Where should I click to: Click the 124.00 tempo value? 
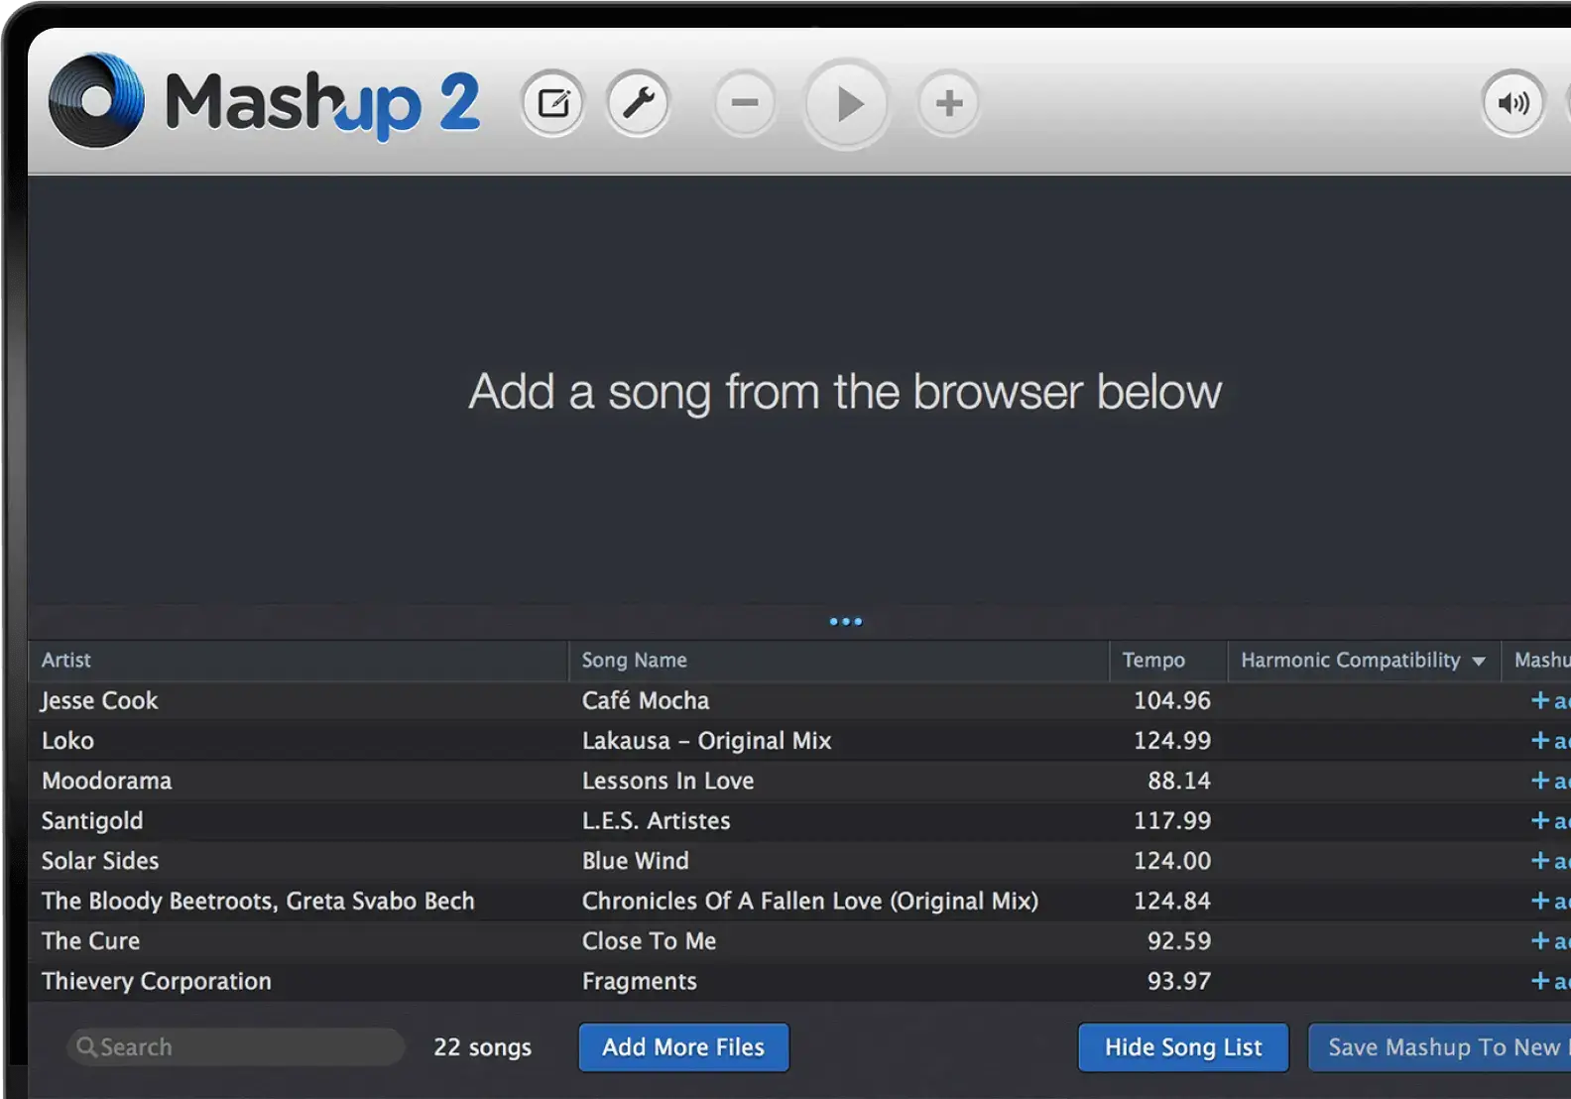[1172, 861]
